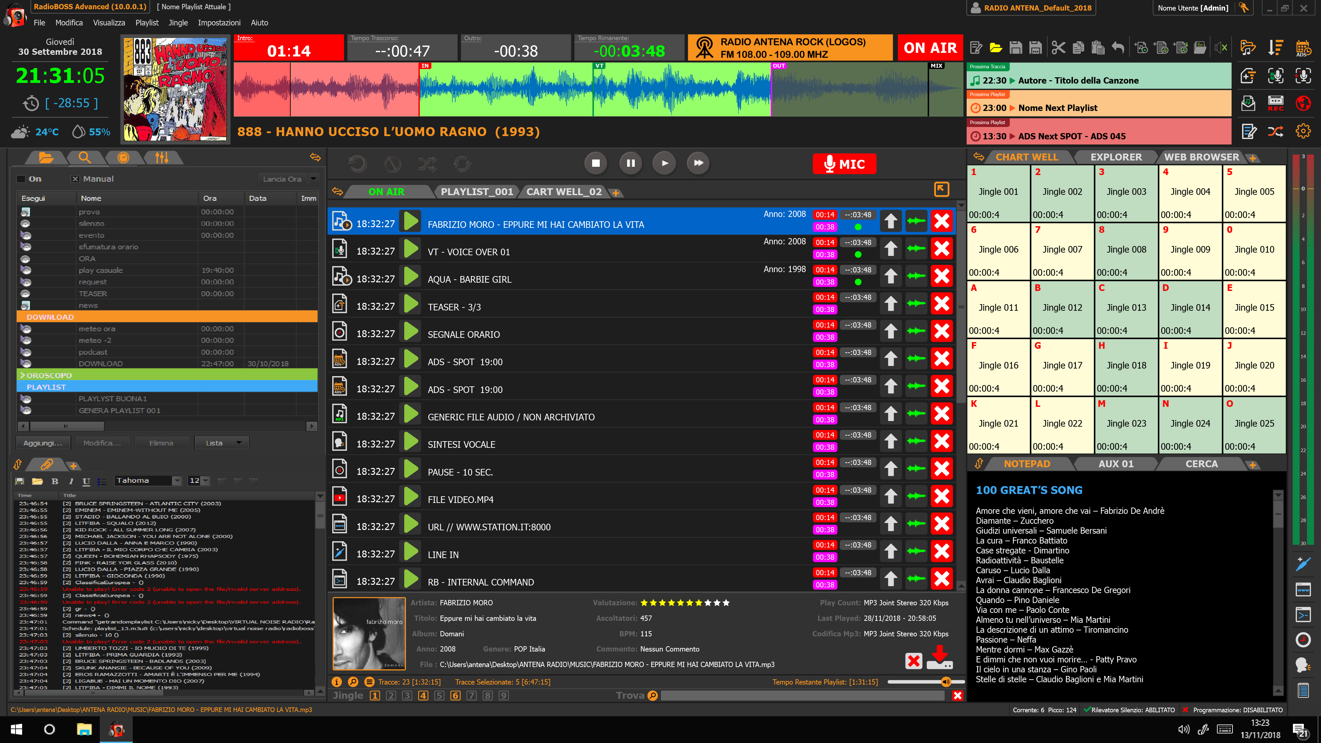Click the orange mixer sliders tab icon
1321x743 pixels.
(x=161, y=158)
